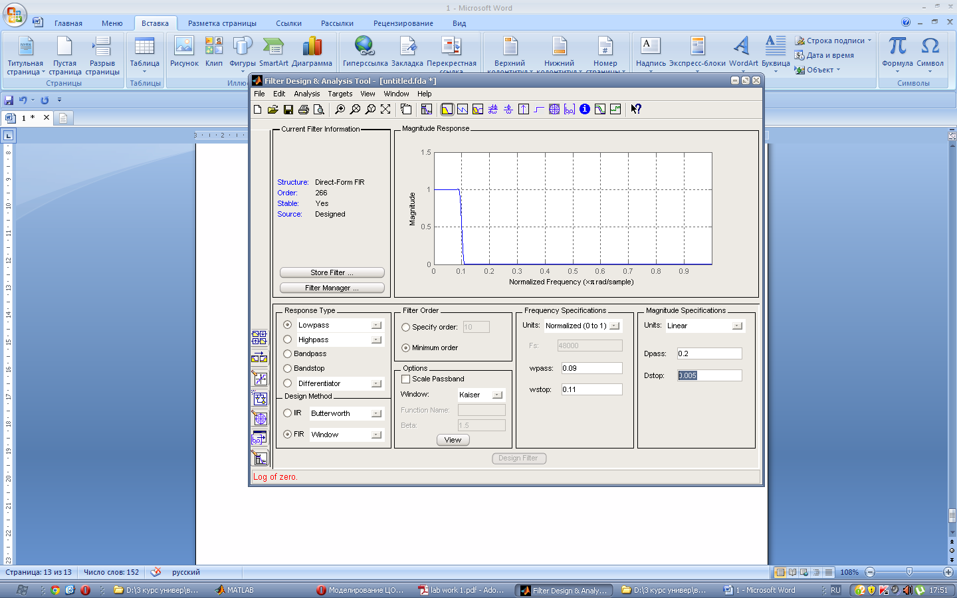957x598 pixels.
Task: Open magnitude Units Linear dropdown
Action: pos(737,326)
